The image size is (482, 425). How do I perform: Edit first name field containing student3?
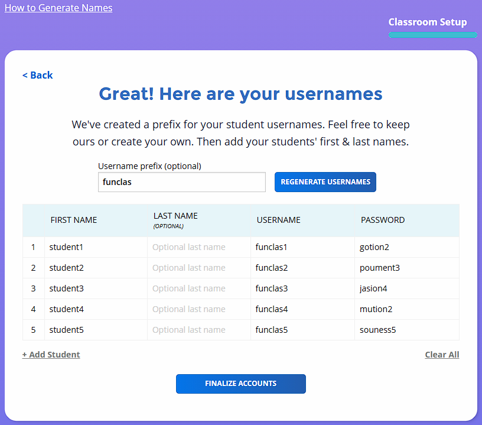(96, 288)
